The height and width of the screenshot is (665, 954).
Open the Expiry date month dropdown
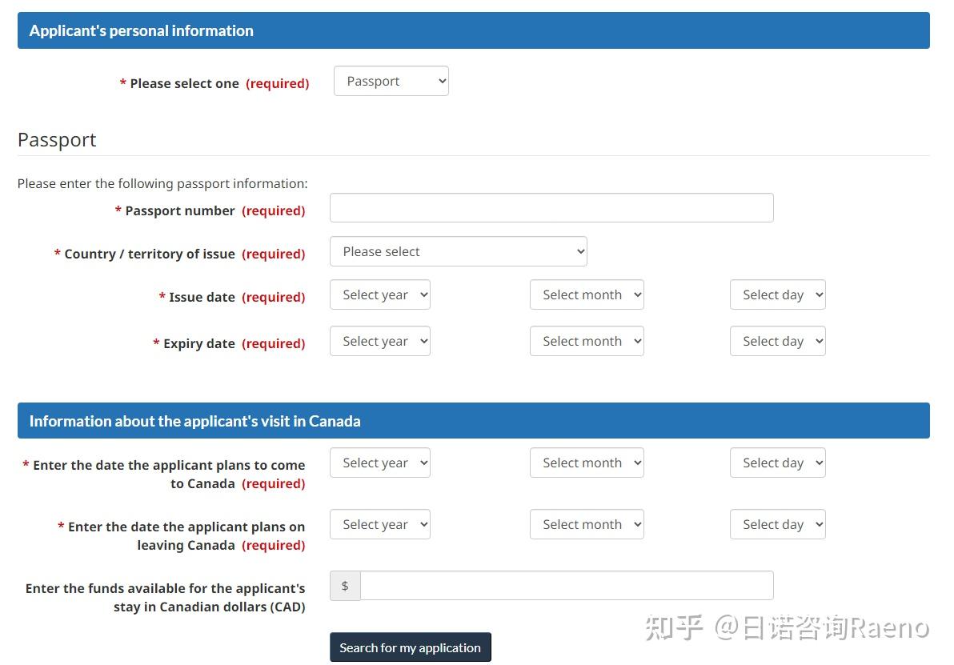tap(587, 341)
